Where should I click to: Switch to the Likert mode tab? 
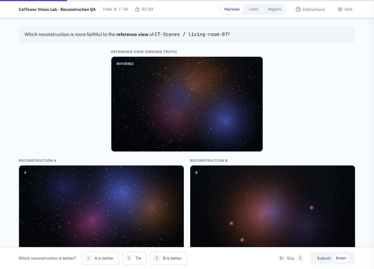(x=254, y=9)
